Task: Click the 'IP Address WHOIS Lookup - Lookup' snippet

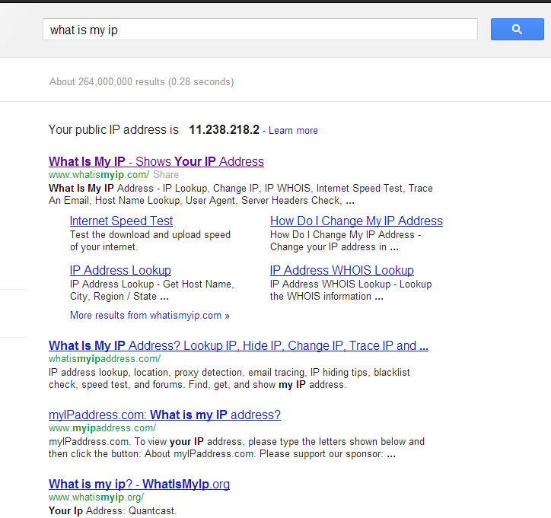Action: 351,290
